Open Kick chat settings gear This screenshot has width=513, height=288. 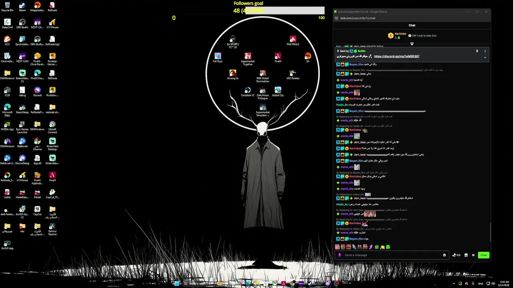pos(473,255)
